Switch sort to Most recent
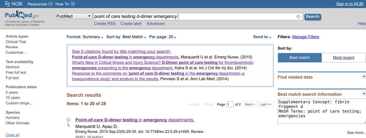 (343, 57)
